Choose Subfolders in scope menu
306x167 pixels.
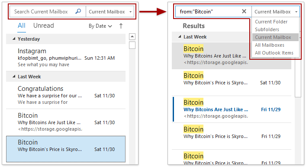pyautogui.click(x=267, y=29)
